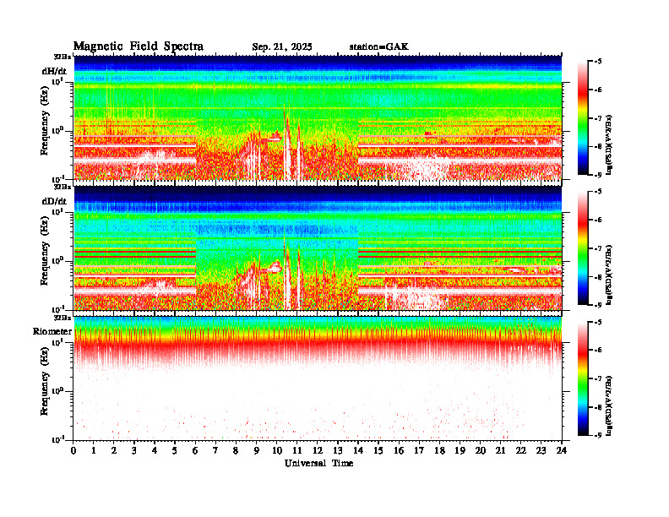
Task: Click hour '14' on the time axis
Action: click(358, 451)
